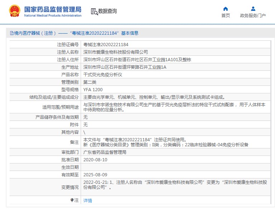Click expiry date value 2025-08-09

pos(95,175)
